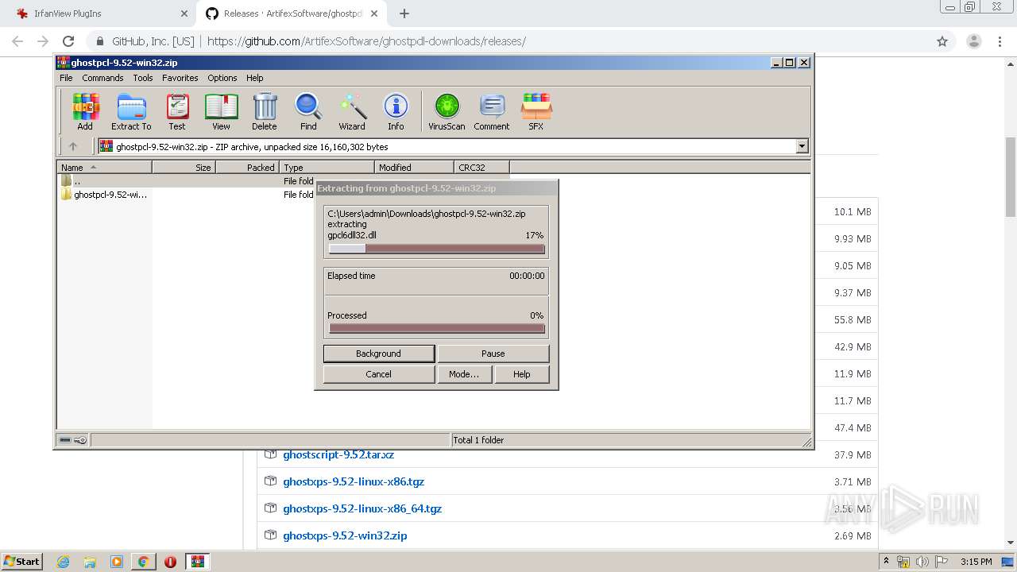
Task: Click the gpcl6dll32.dll file progress bar
Action: pos(436,249)
